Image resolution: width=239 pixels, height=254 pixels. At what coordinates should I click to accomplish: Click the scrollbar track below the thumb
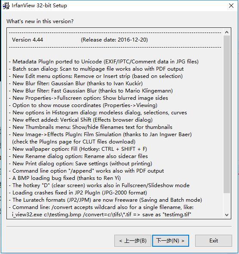coord(227,202)
